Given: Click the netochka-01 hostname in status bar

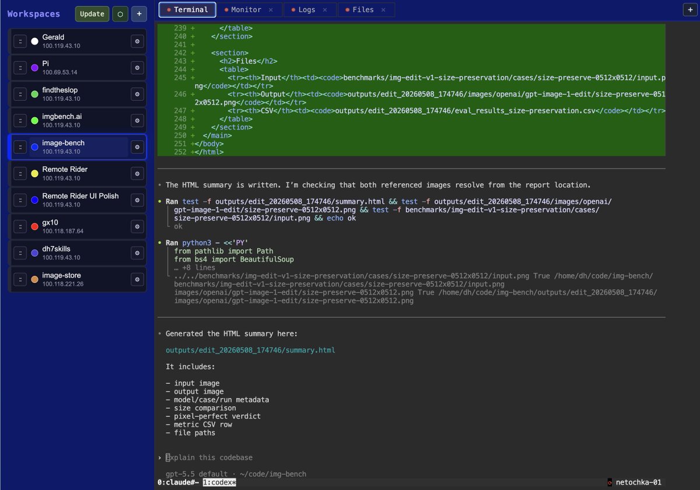Looking at the screenshot, I should [638, 482].
